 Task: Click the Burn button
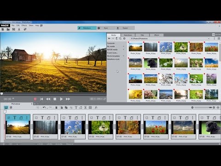point(106,28)
